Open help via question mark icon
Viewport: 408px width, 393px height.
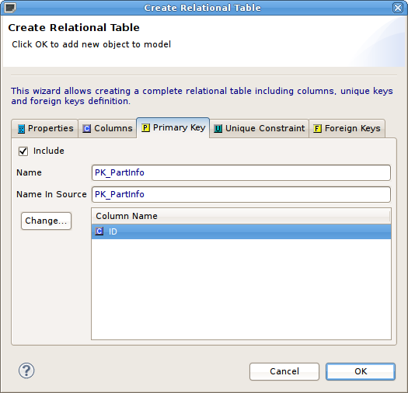pos(26,370)
